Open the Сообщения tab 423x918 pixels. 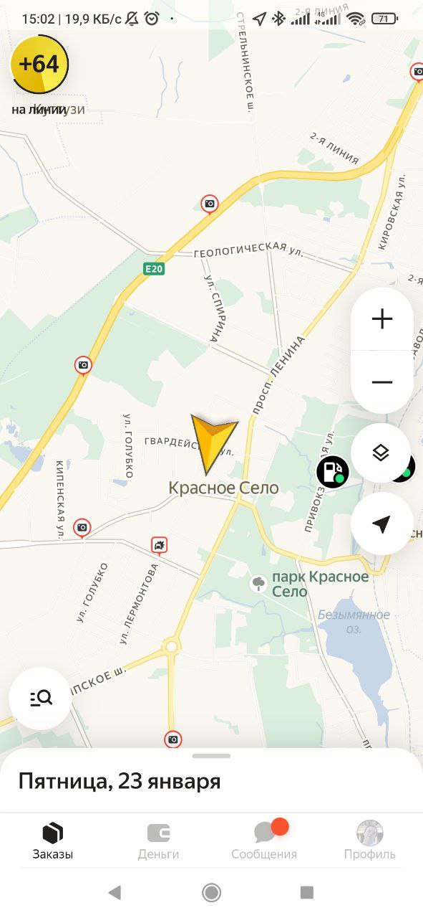click(x=264, y=841)
